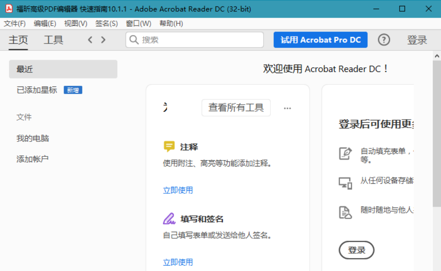
Task: Click 立即使用 under 注释
Action: click(x=177, y=190)
